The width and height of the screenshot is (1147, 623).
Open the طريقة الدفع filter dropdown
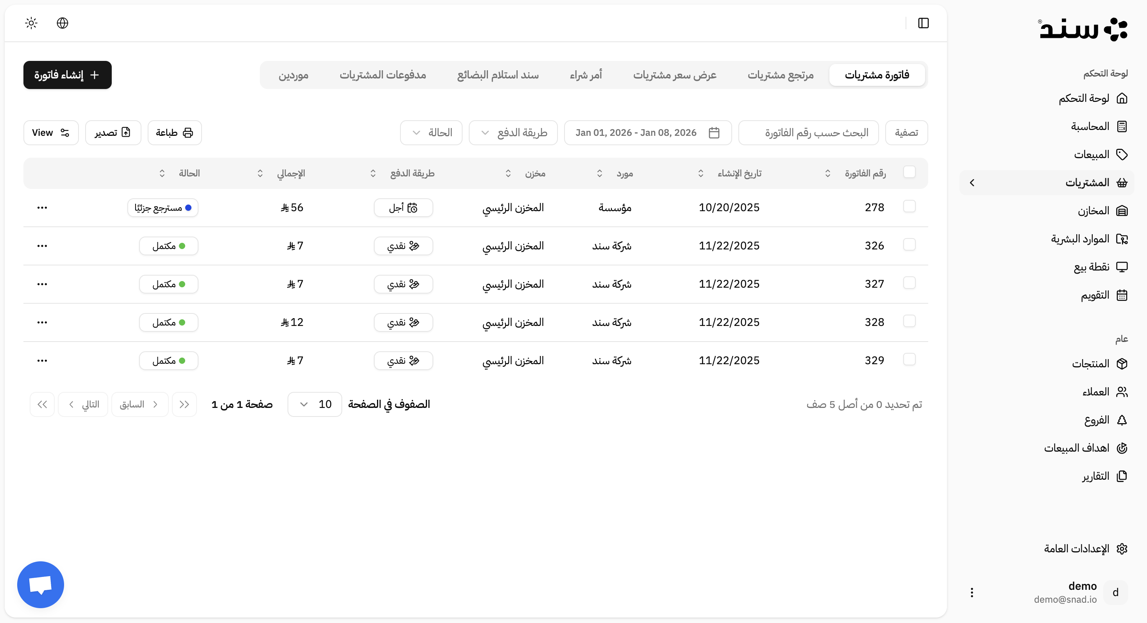(513, 132)
